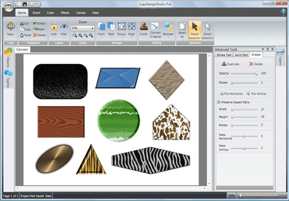Viewport: 289px width, 201px height.
Task: Open the help question mark icon
Action: 283,11
